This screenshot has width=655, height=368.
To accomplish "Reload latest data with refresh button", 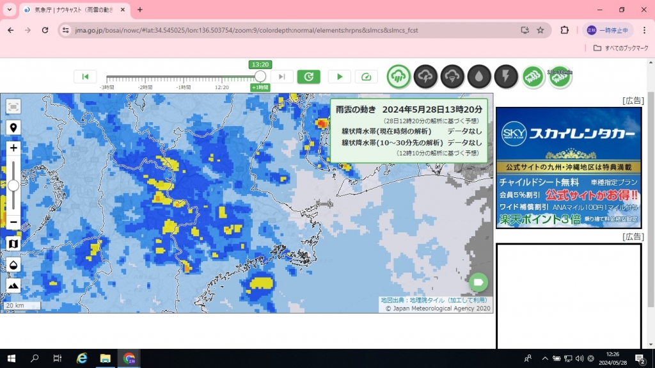I will click(308, 77).
